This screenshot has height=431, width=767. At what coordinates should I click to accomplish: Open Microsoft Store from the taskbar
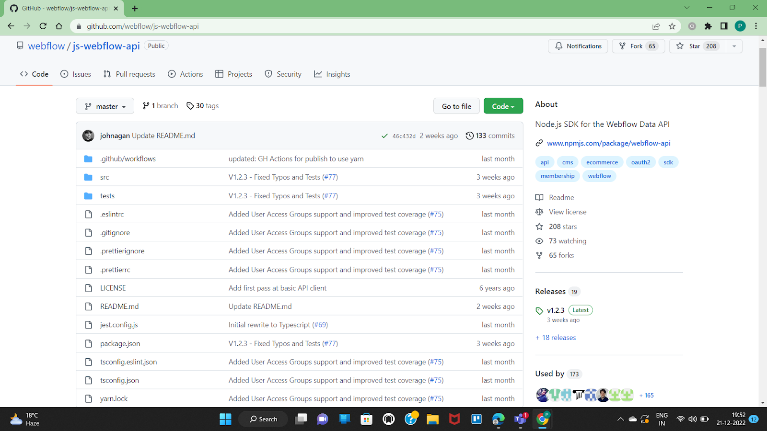click(x=367, y=419)
